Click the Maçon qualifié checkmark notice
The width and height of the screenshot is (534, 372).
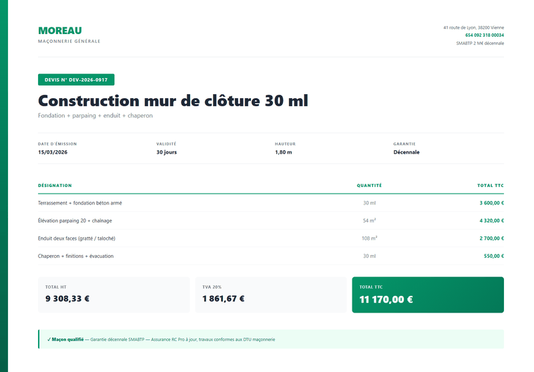271,339
